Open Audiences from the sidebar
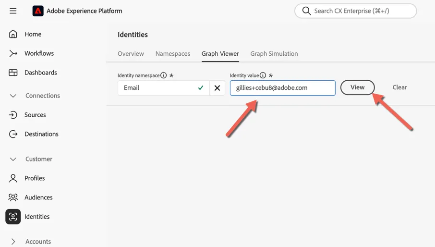This screenshot has width=435, height=247. point(38,198)
